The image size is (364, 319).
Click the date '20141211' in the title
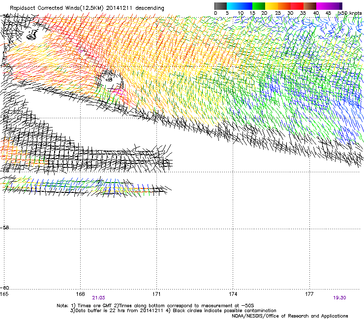tap(119, 8)
